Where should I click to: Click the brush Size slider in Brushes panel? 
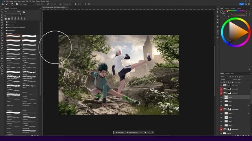click(13, 14)
